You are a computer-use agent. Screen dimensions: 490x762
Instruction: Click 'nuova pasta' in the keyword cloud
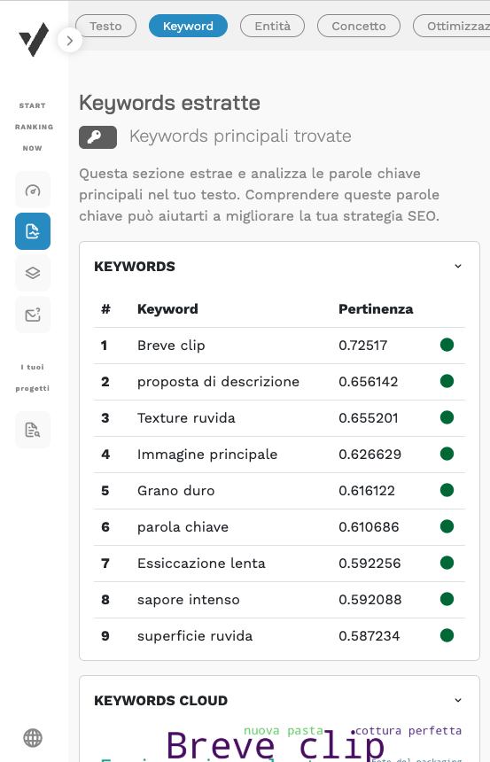click(284, 730)
